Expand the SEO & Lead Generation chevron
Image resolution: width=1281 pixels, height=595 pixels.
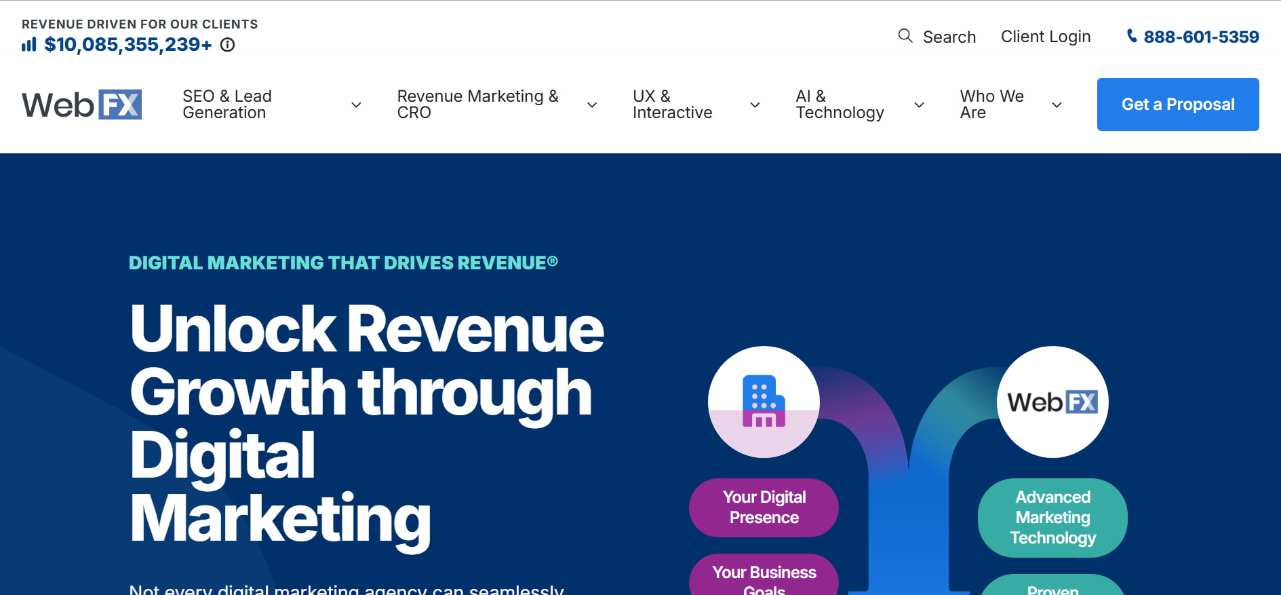coord(356,105)
